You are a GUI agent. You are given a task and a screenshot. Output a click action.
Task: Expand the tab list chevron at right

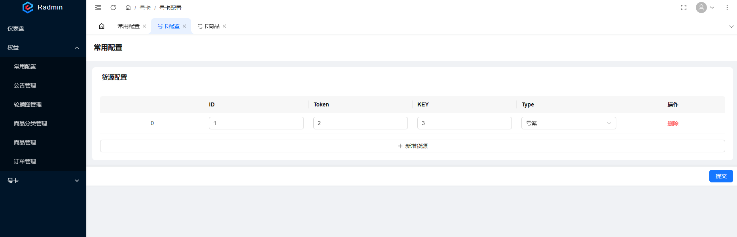click(x=731, y=27)
